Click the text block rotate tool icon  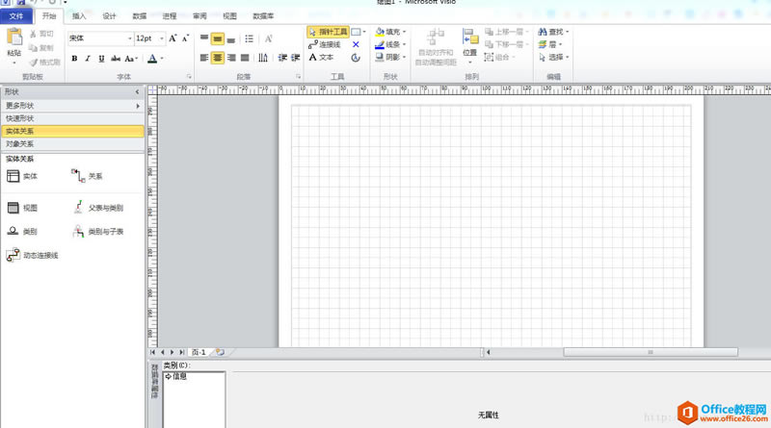click(x=356, y=58)
